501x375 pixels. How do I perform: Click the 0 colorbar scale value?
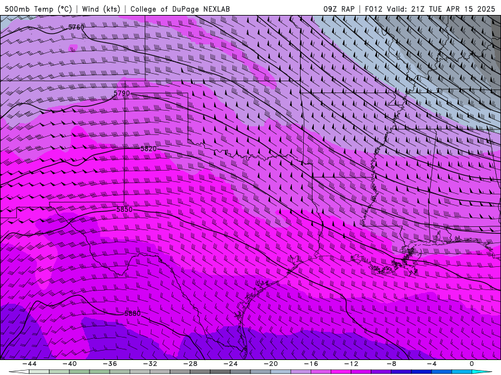coord(472,364)
